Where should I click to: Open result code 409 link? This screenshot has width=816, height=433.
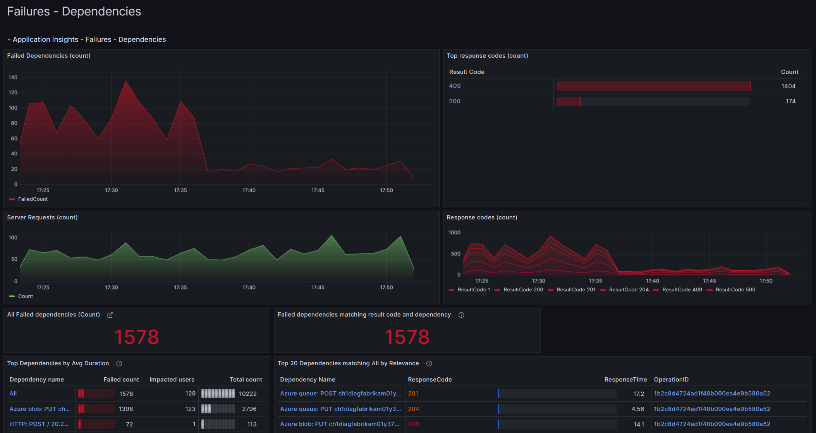click(455, 86)
